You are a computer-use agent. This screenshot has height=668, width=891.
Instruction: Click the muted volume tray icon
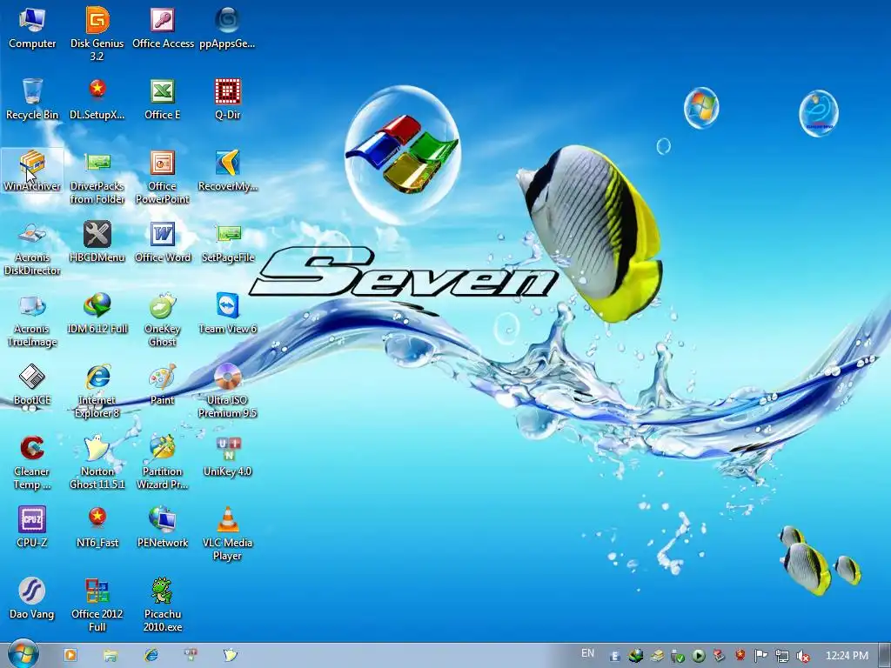tap(802, 656)
